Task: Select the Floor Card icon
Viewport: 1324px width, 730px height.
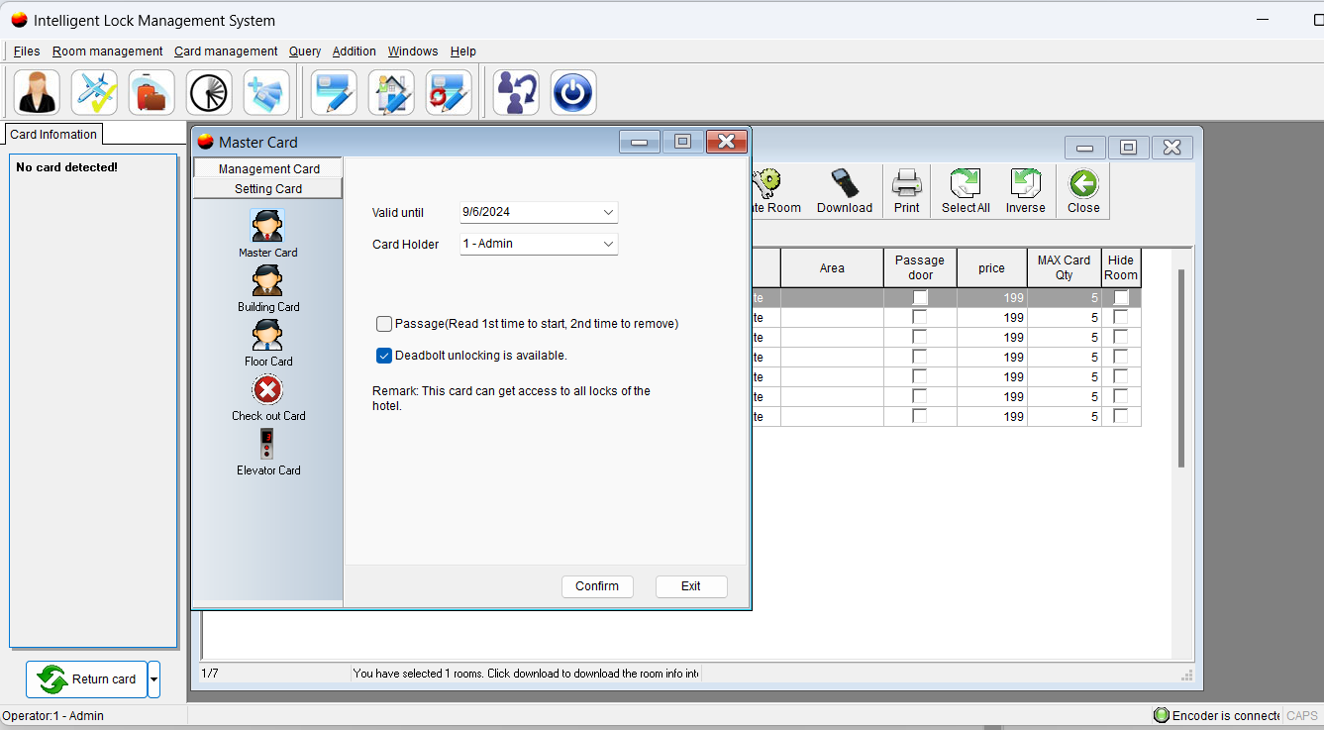Action: [x=267, y=336]
